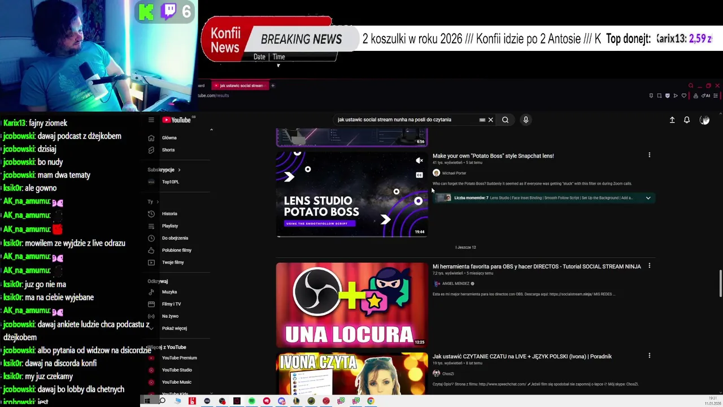
Task: Open the YouTube notifications bell
Action: click(687, 120)
